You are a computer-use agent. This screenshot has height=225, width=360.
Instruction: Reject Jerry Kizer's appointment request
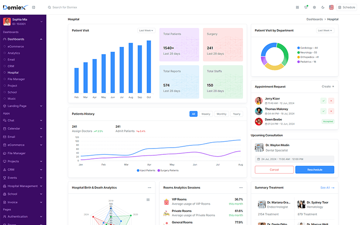(331, 100)
